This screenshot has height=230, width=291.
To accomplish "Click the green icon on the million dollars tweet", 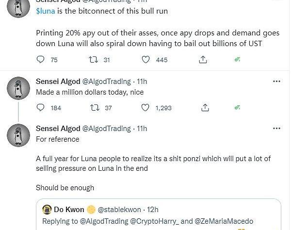I will point(237,108).
